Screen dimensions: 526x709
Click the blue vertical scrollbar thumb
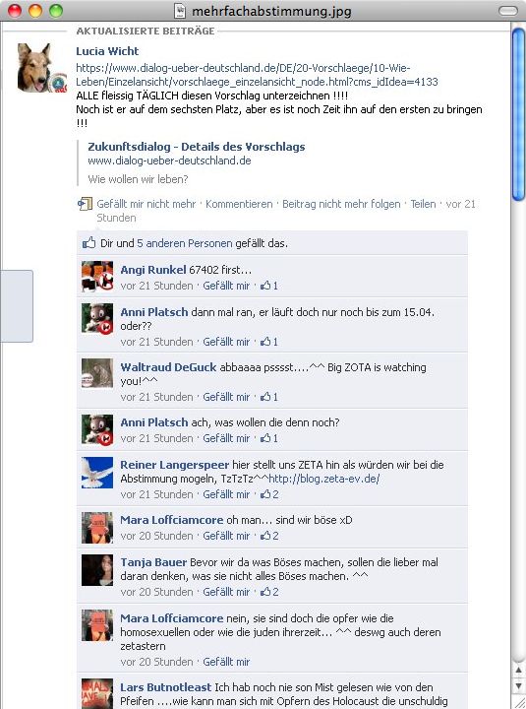[518, 112]
